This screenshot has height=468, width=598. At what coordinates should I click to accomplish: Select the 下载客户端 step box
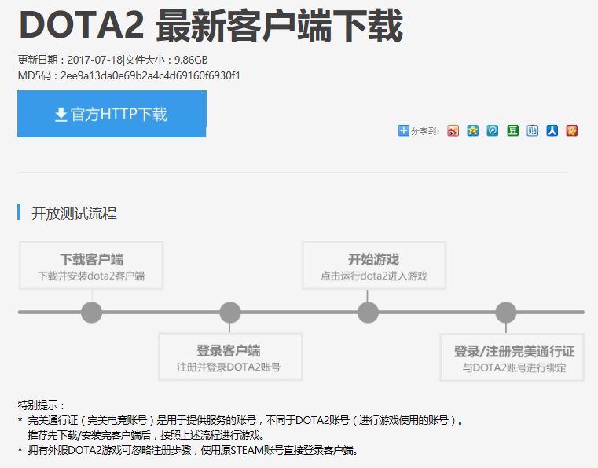(x=91, y=265)
